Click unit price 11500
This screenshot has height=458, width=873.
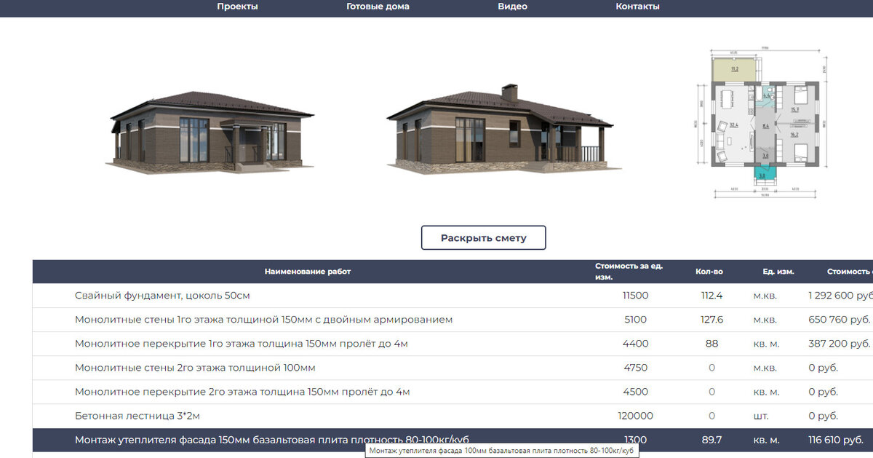tap(635, 296)
